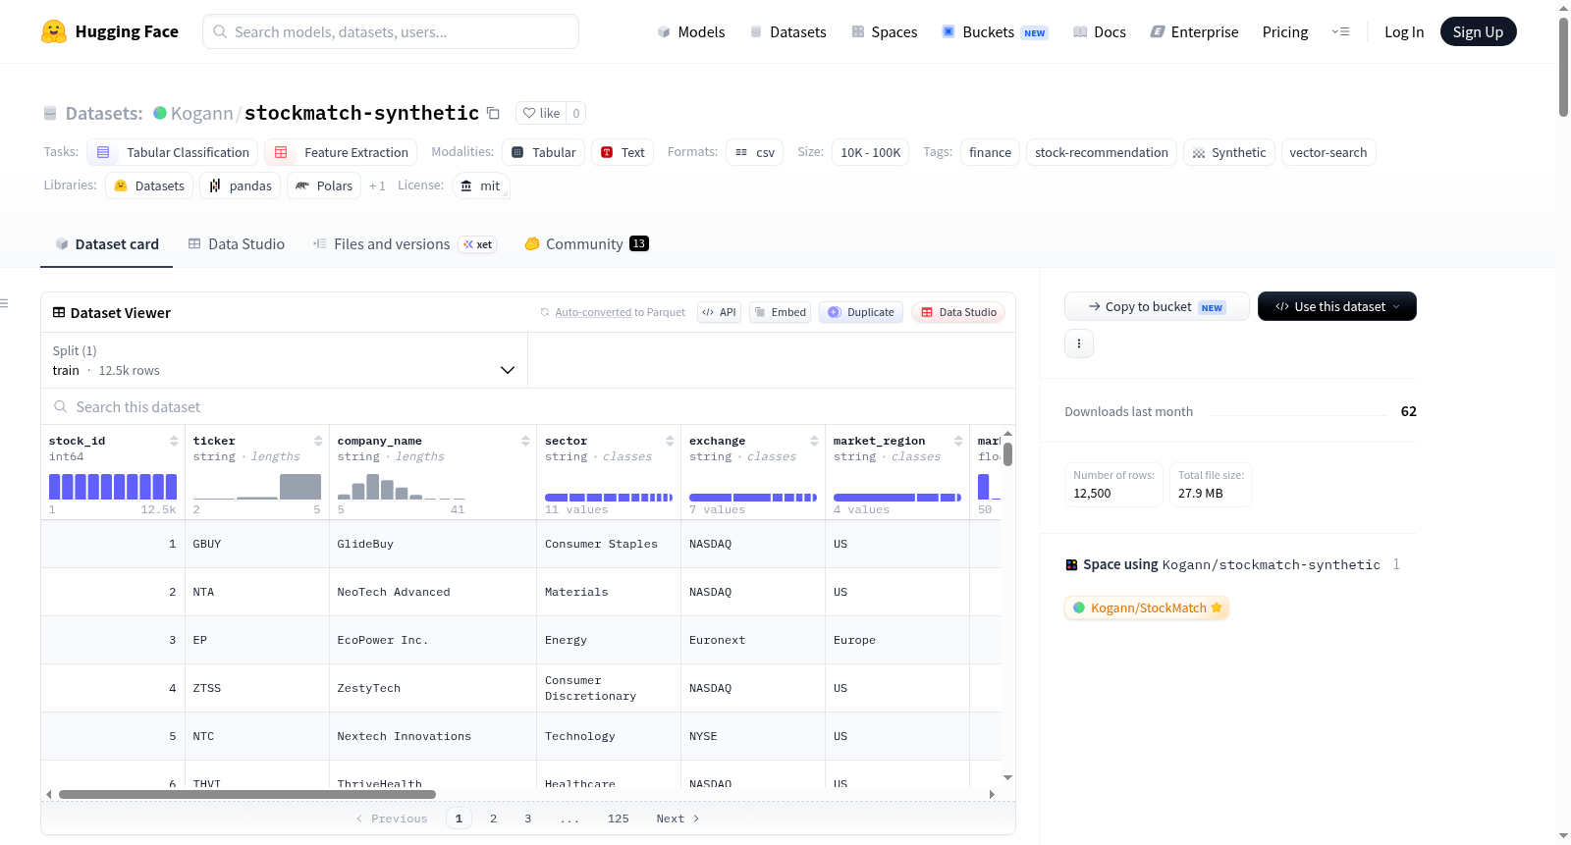Image resolution: width=1571 pixels, height=845 pixels.
Task: Open the Kogann/StockMatch space link
Action: 1147,607
